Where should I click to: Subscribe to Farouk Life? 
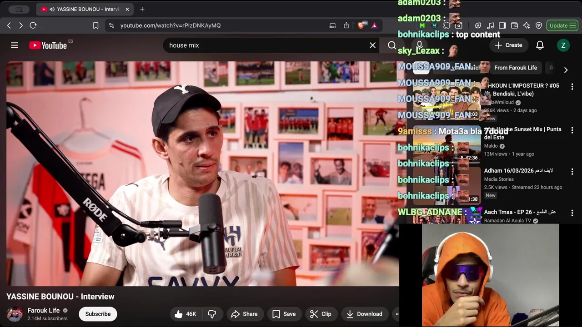pyautogui.click(x=98, y=314)
